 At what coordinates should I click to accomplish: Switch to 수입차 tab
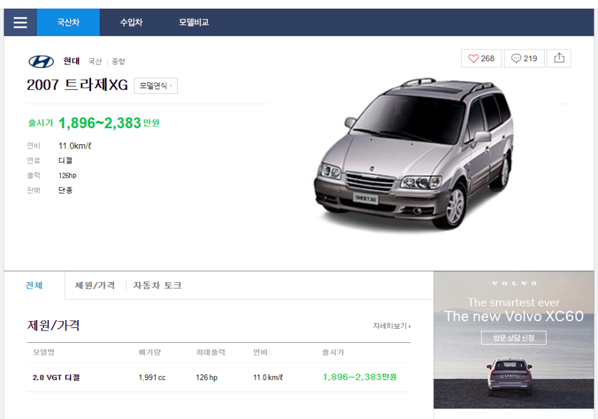131,22
